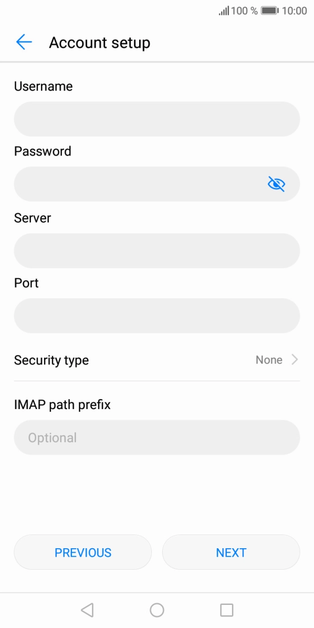The width and height of the screenshot is (314, 628).
Task: Open the Security type None dropdown
Action: (269, 360)
